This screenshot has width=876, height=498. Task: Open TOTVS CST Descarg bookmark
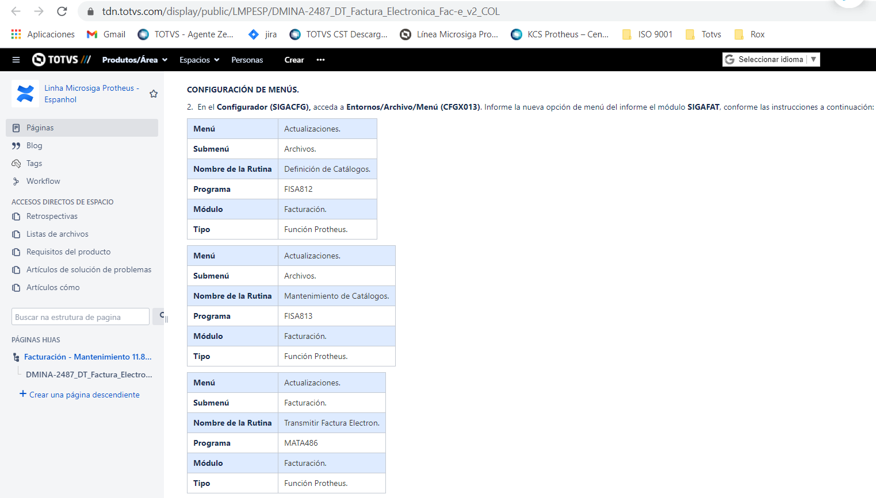[338, 34]
